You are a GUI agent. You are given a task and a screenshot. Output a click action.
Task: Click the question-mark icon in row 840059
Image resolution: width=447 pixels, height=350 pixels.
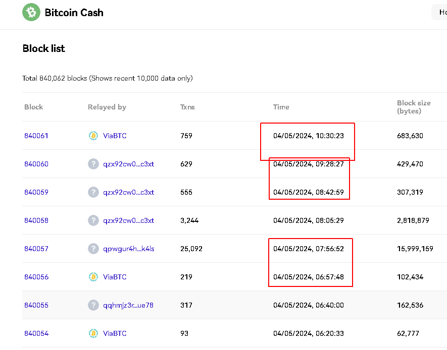[x=93, y=192]
